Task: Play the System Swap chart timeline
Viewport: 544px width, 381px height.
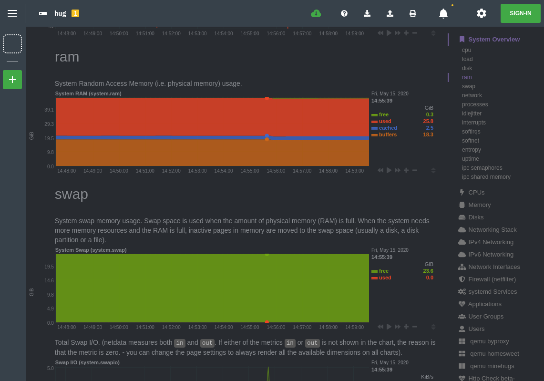Action: pos(389,327)
